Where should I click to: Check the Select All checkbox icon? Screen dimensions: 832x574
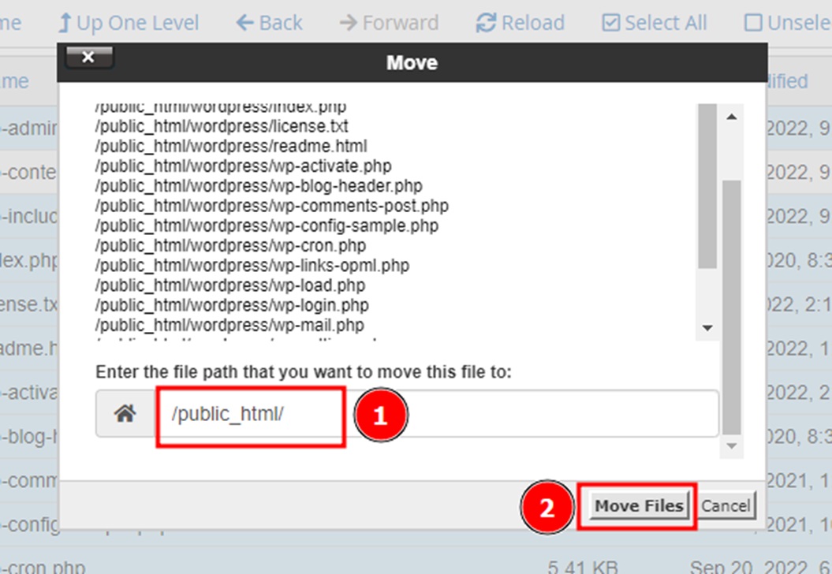610,23
